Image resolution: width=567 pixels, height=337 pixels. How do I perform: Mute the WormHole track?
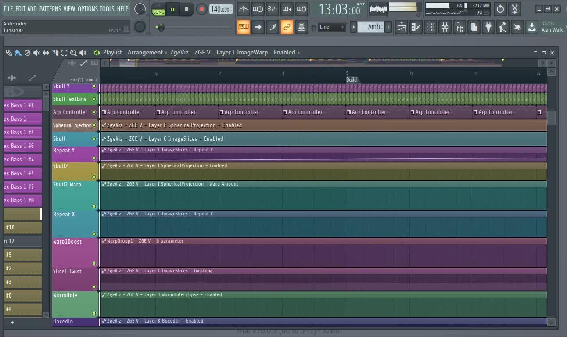(94, 314)
